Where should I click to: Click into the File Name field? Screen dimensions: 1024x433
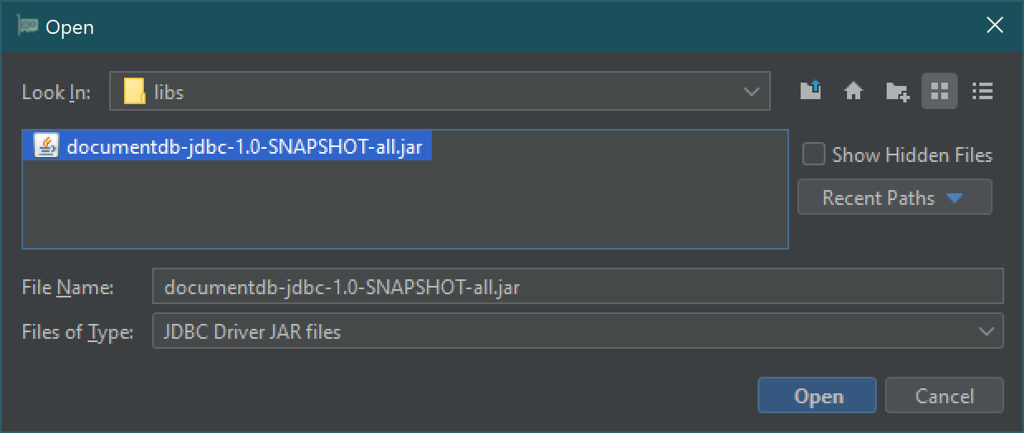point(577,287)
